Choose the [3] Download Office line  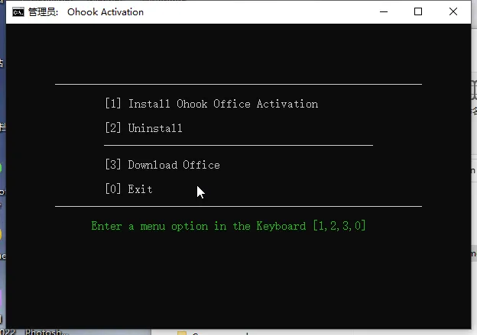pyautogui.click(x=163, y=165)
